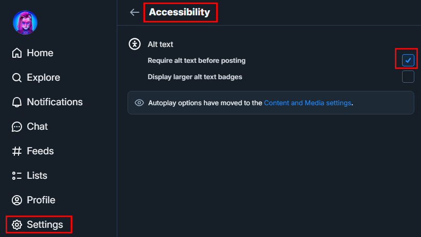
Task: Go to Notifications menu item
Action: pos(55,102)
